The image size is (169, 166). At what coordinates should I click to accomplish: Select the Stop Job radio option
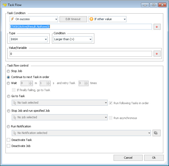point(9,71)
